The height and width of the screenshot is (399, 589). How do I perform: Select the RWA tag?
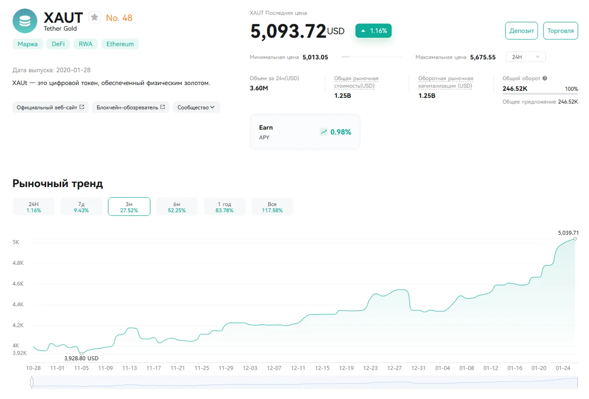pos(85,44)
